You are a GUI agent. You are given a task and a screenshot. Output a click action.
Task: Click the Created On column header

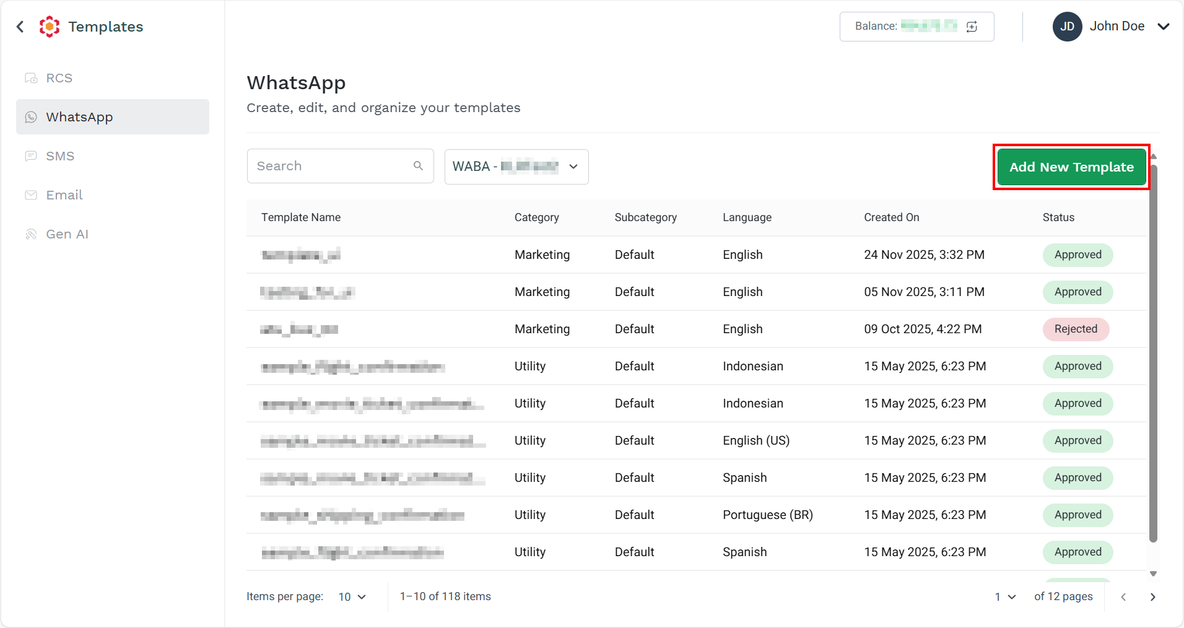(x=892, y=217)
